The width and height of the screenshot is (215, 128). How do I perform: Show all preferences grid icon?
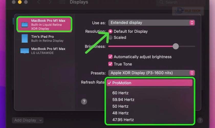point(62,2)
